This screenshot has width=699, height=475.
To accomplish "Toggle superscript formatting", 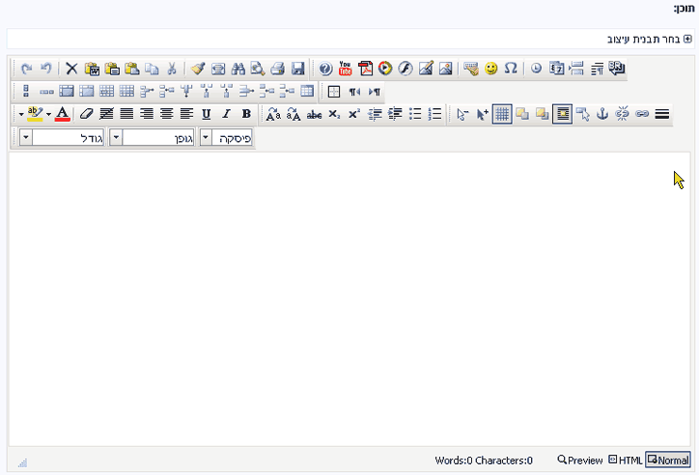I will 354,114.
